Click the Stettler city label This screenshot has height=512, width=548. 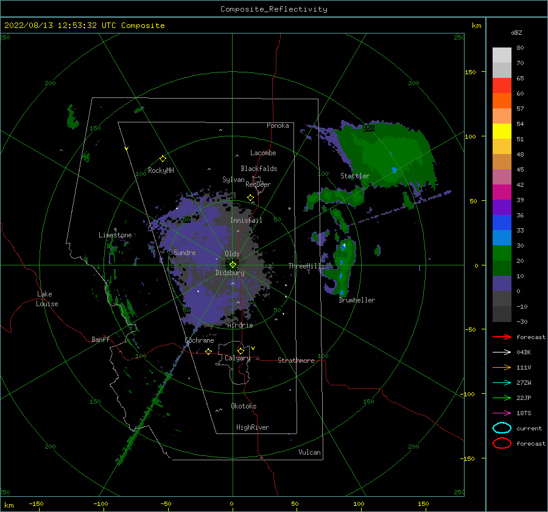(x=355, y=176)
